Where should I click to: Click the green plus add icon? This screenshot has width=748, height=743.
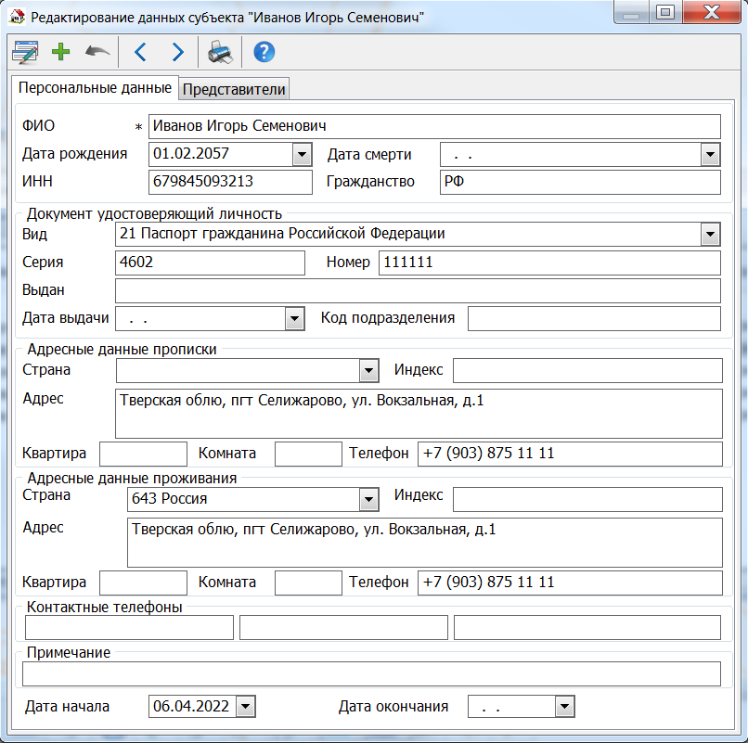pyautogui.click(x=61, y=52)
